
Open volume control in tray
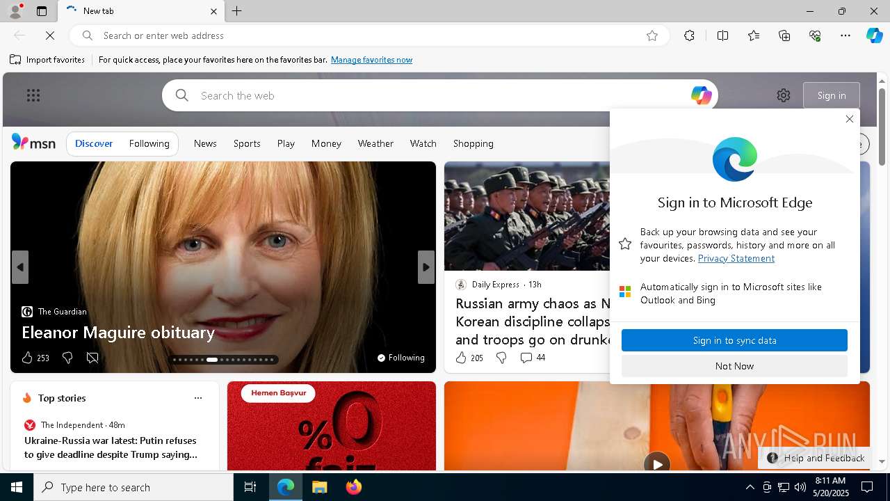(800, 487)
